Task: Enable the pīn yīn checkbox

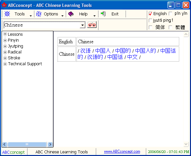Action: point(170,13)
